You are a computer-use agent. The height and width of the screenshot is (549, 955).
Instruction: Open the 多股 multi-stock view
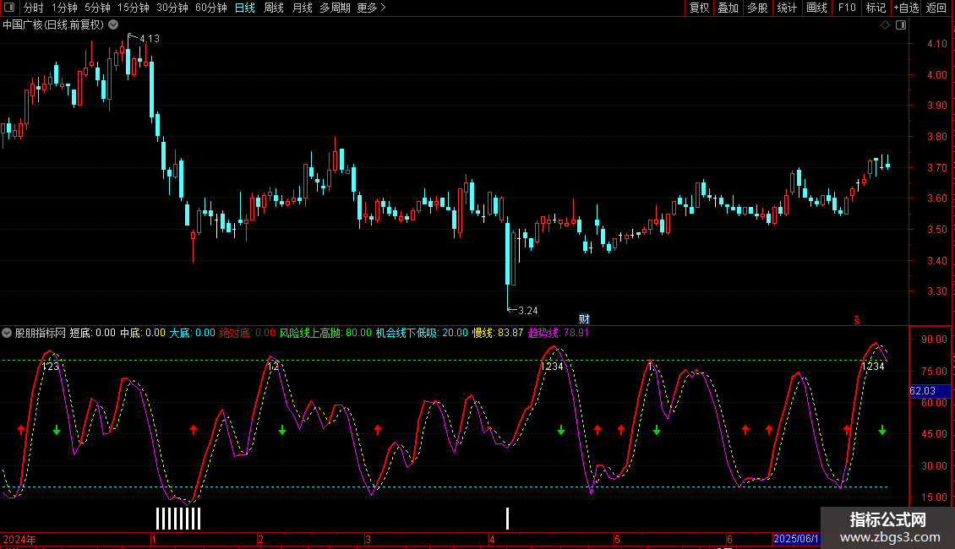pyautogui.click(x=758, y=8)
